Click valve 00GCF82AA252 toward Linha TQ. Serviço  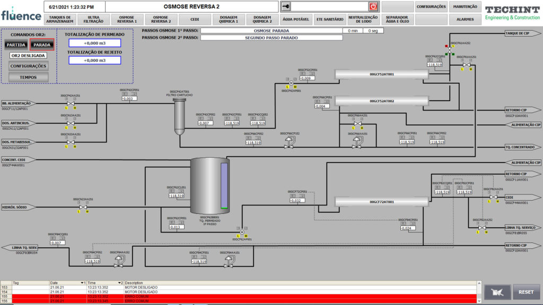tap(482, 228)
